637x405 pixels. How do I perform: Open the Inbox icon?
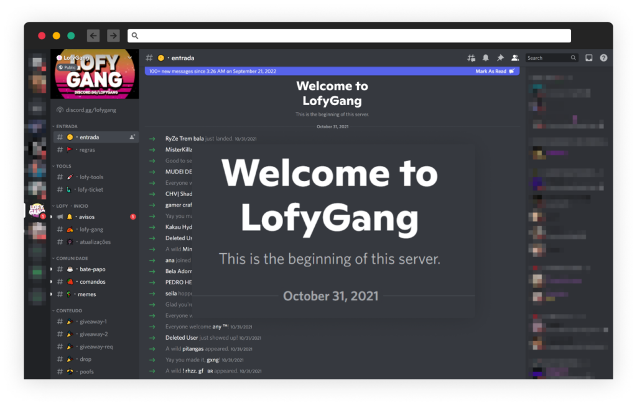[588, 58]
